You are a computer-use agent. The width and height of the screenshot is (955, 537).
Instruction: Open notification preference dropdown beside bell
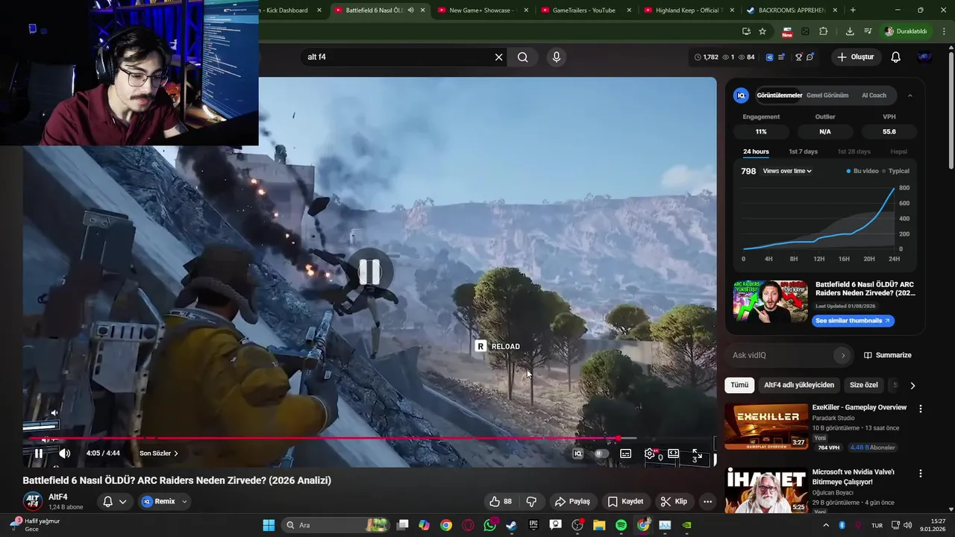click(123, 502)
